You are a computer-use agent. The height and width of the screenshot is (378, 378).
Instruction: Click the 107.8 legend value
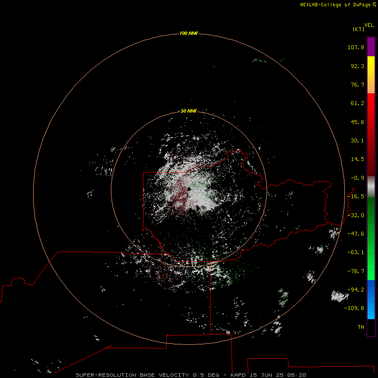pos(356,47)
